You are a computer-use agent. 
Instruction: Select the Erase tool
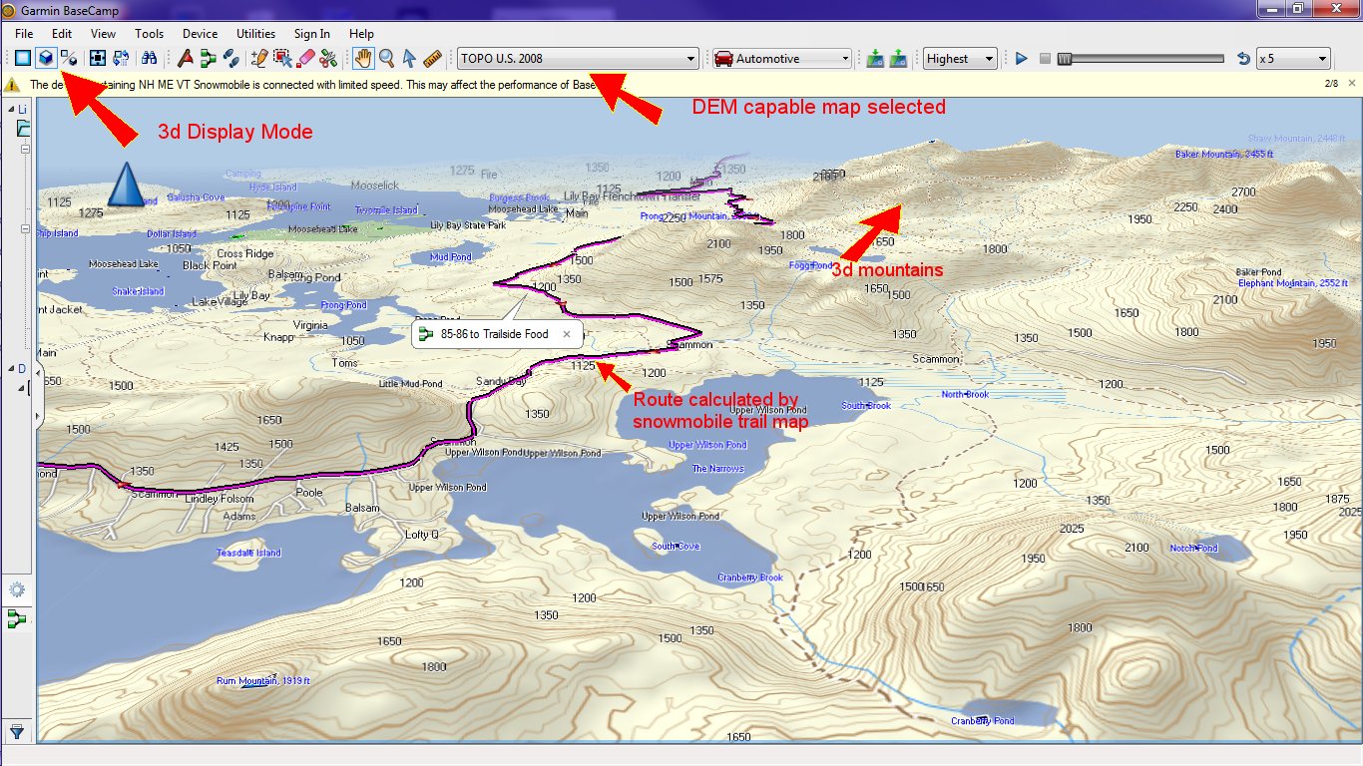(x=306, y=58)
